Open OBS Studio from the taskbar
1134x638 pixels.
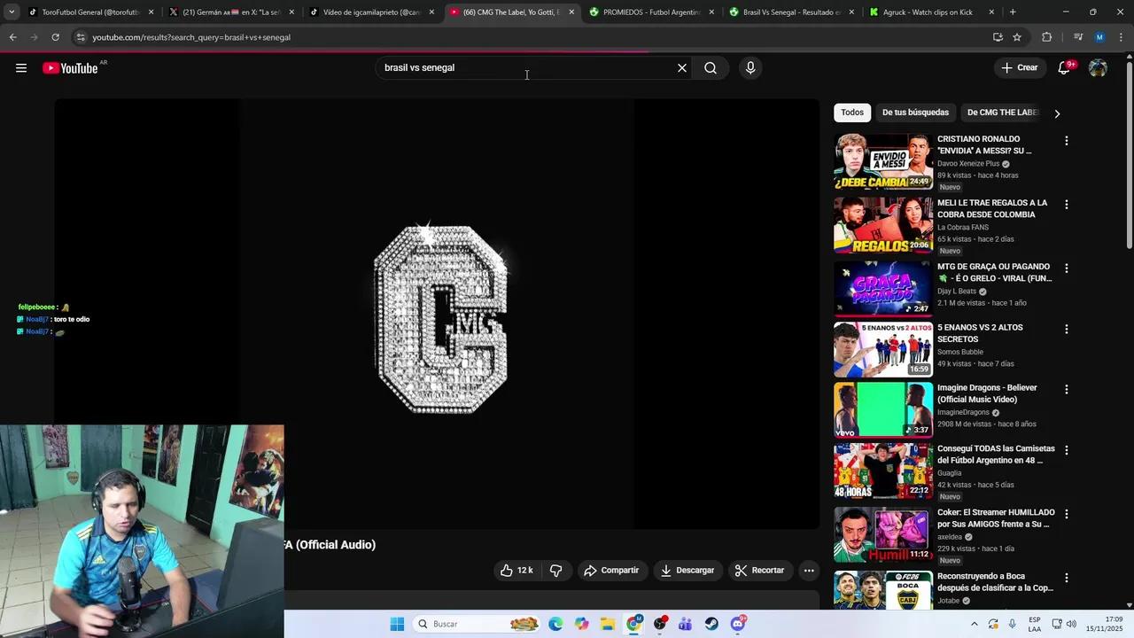click(x=660, y=624)
